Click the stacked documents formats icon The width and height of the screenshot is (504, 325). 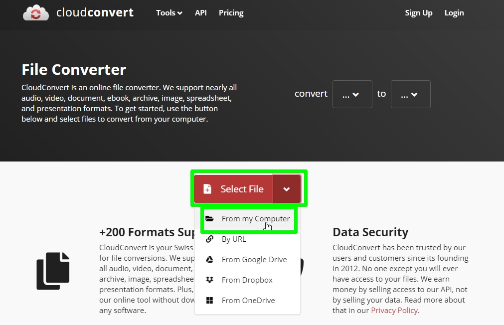(x=53, y=271)
